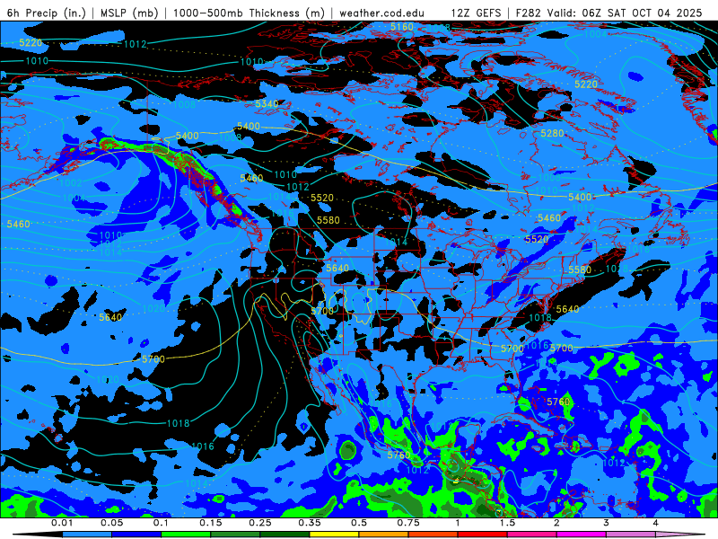This screenshot has width=718, height=539.
Task: Click the '5340' thickness contour label
Action: click(267, 104)
